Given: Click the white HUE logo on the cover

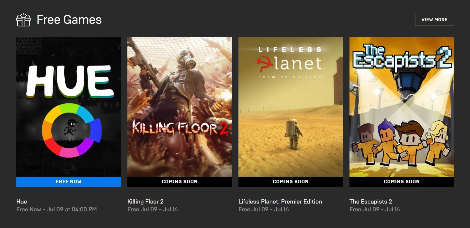Looking at the screenshot, I should [70, 82].
